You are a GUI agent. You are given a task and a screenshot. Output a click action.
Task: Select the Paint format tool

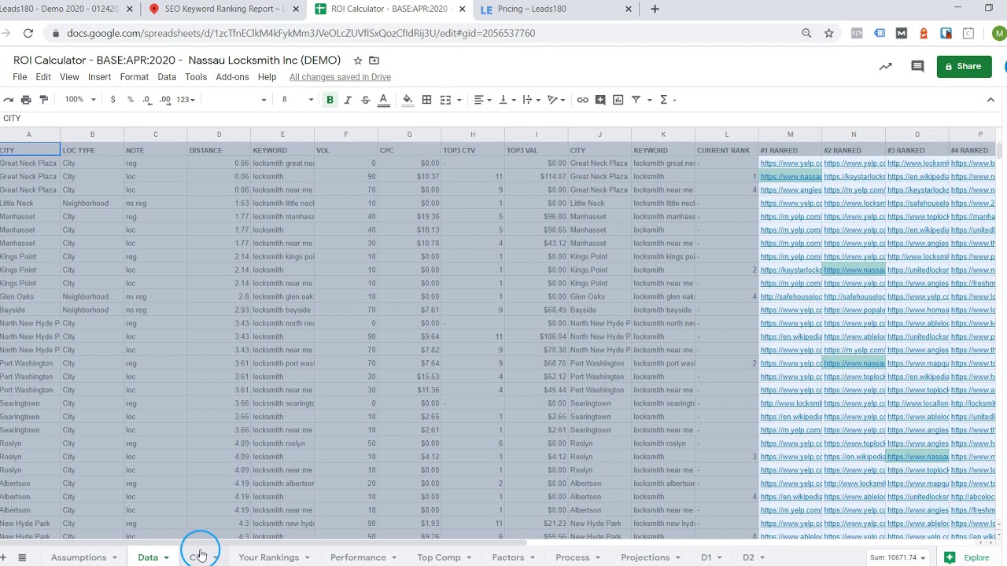coord(44,100)
